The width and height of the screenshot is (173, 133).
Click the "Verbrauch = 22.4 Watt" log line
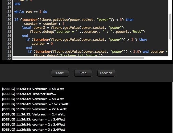tap(34, 109)
